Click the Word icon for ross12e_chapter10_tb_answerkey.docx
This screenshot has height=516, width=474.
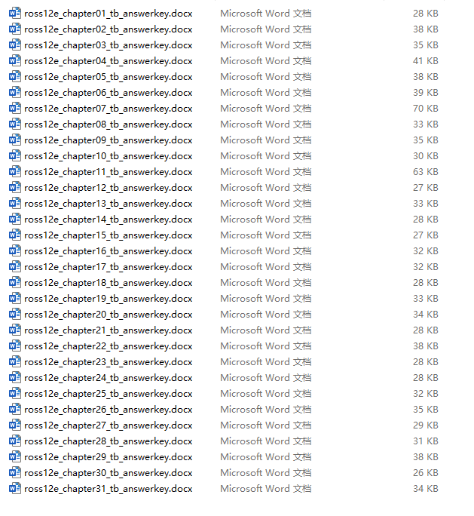tap(15, 156)
